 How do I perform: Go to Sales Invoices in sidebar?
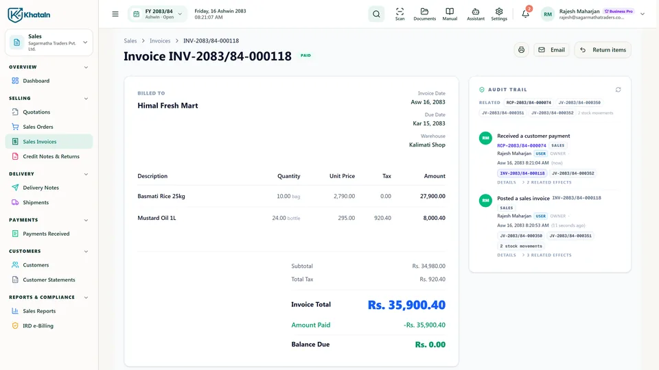click(x=49, y=141)
